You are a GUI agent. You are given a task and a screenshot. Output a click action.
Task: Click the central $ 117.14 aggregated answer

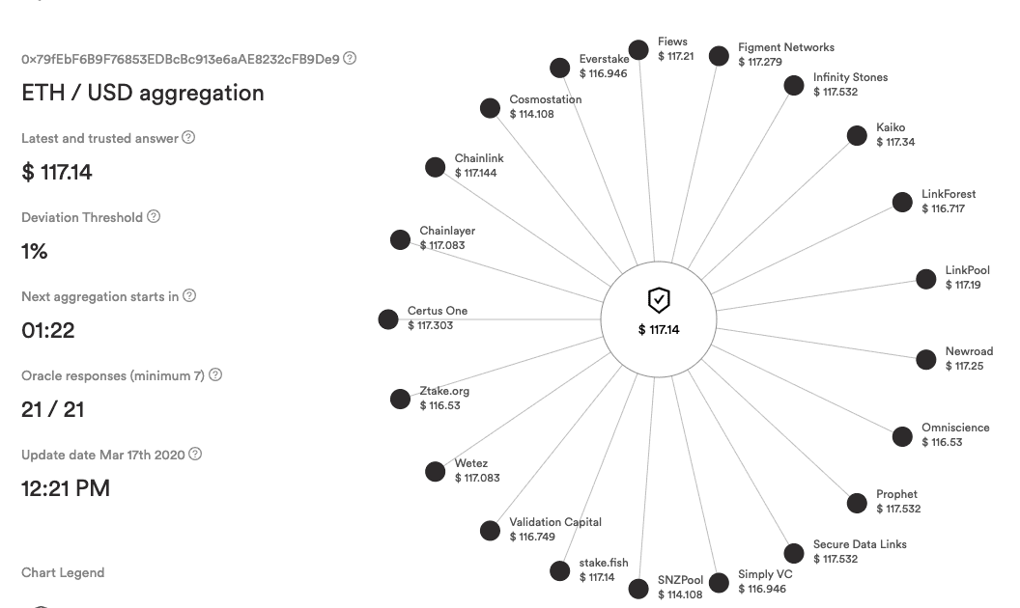pyautogui.click(x=659, y=330)
